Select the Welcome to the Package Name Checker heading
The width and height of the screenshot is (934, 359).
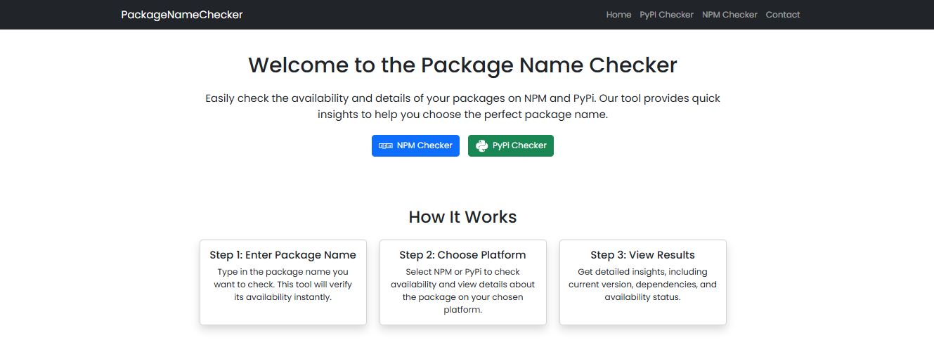coord(462,65)
